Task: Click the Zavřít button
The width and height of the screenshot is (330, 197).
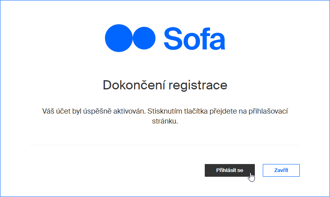Action: pyautogui.click(x=281, y=170)
